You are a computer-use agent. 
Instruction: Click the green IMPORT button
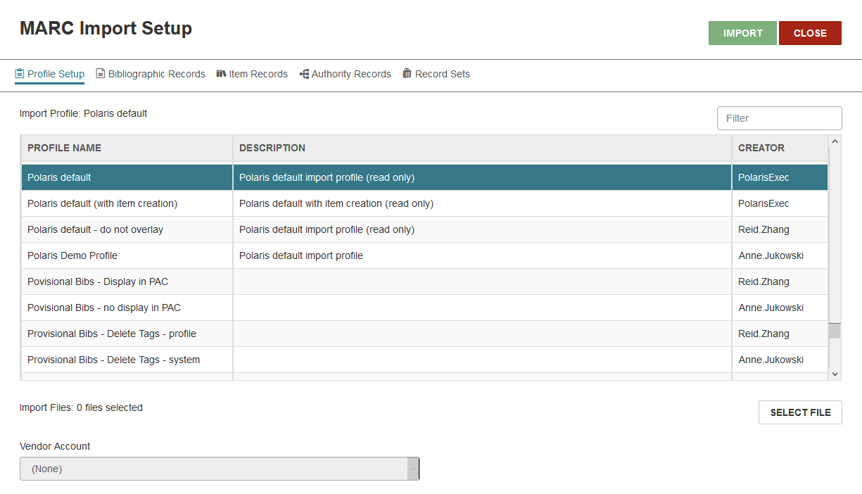pyautogui.click(x=742, y=33)
